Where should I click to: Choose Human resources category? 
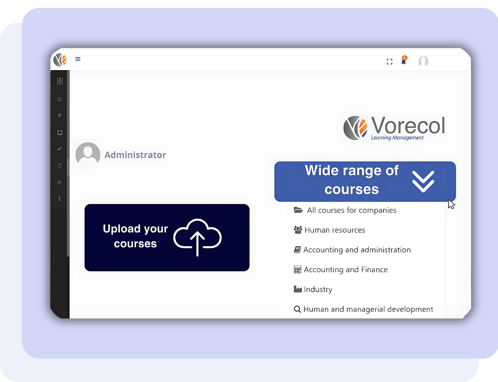point(334,230)
